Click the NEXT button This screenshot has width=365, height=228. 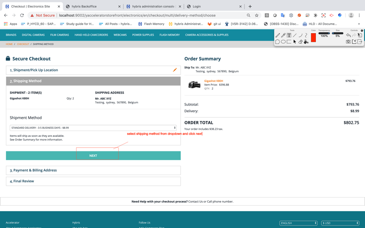pos(93,156)
